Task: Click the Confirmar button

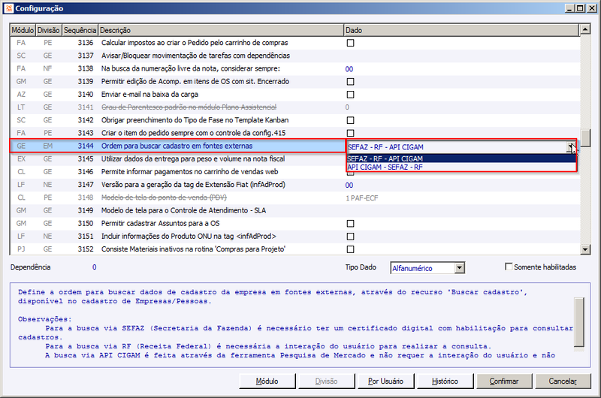Action: [503, 381]
